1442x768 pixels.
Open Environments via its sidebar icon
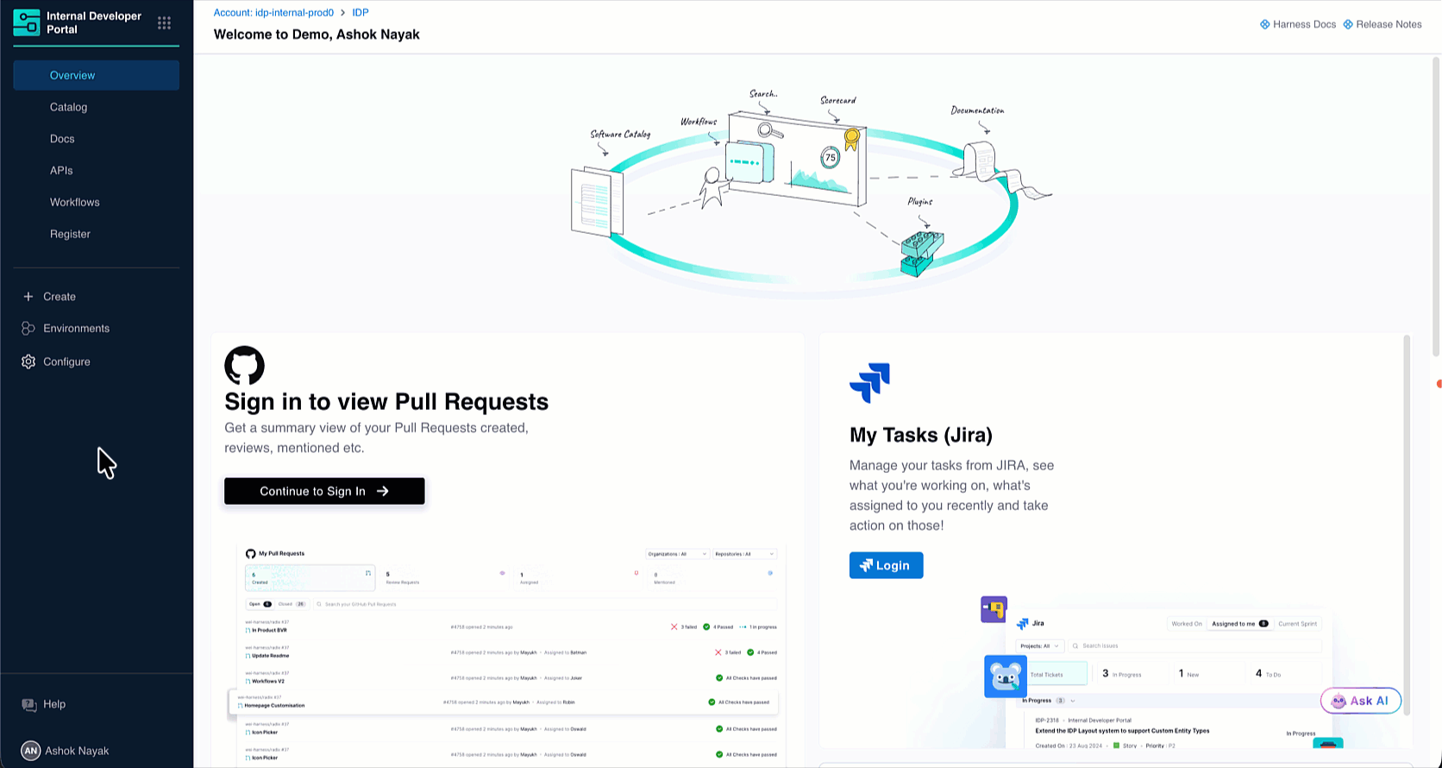(x=28, y=328)
